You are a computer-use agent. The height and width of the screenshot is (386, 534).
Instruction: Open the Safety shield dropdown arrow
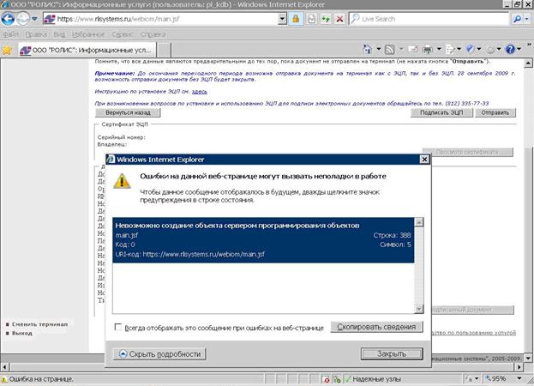pyautogui.click(x=479, y=50)
